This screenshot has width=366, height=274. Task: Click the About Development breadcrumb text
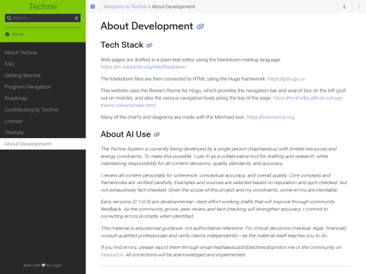coord(174,7)
